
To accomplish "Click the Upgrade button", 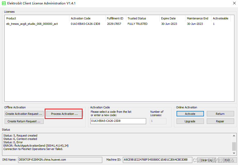I will tap(190, 121).
